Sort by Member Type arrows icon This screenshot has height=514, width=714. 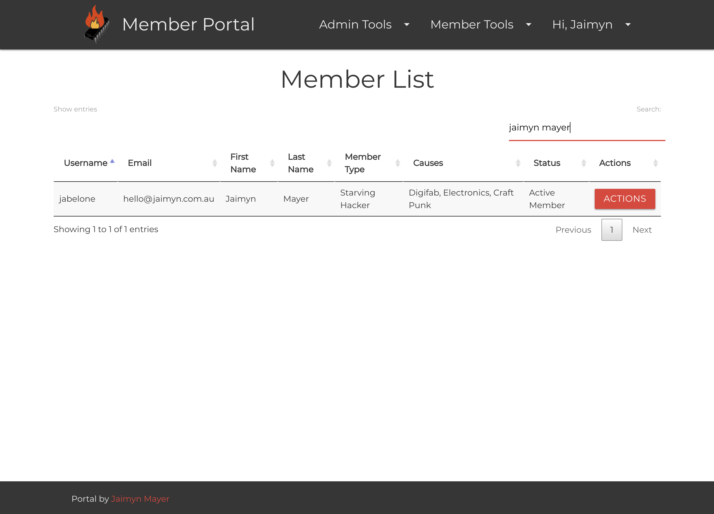[398, 163]
